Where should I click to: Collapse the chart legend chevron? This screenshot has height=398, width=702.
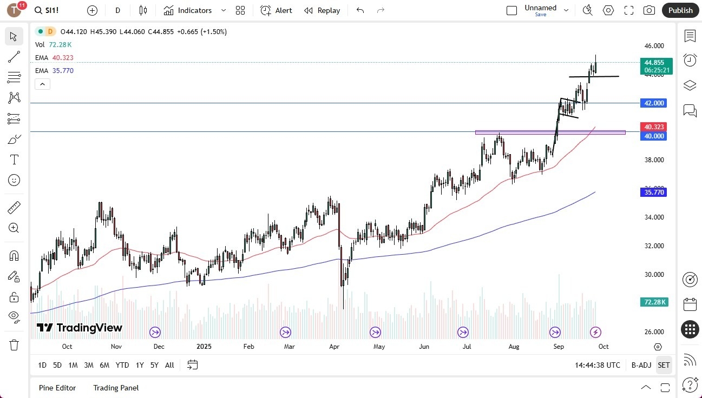click(42, 84)
